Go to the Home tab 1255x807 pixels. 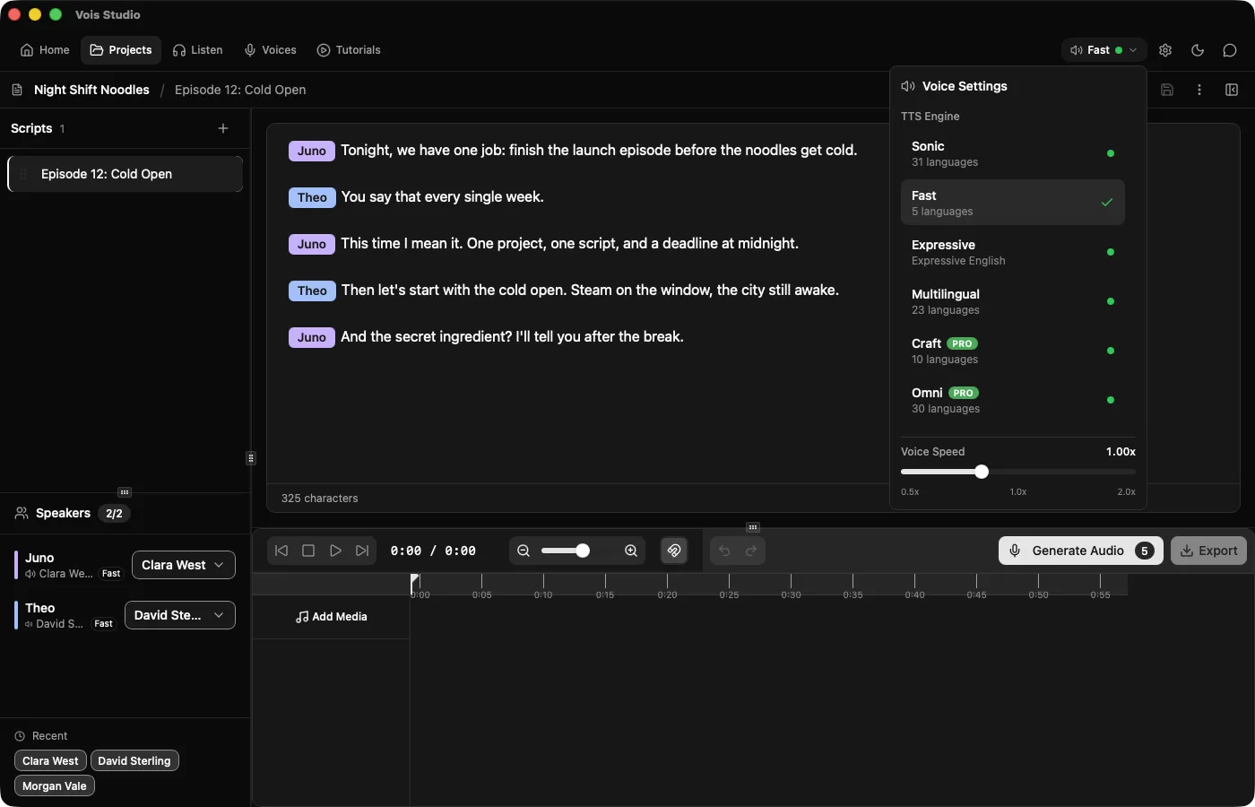click(45, 50)
